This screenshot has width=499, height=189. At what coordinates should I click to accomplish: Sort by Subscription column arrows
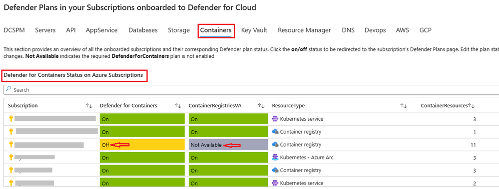pos(89,106)
